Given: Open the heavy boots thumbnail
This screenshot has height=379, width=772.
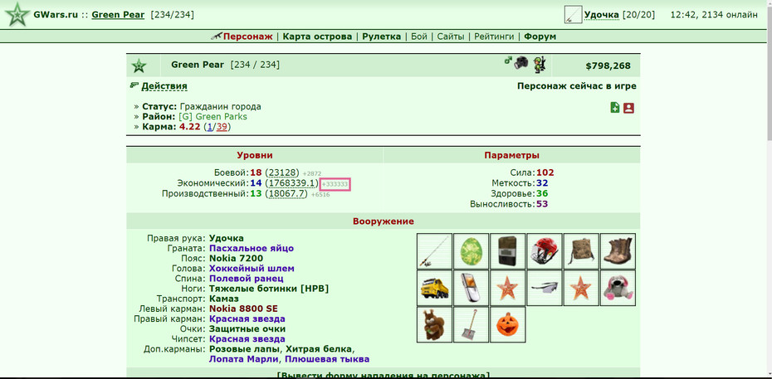Looking at the screenshot, I should tap(618, 250).
